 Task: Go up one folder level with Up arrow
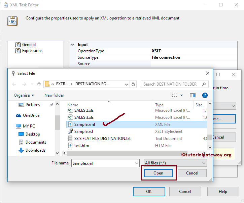(x=39, y=84)
